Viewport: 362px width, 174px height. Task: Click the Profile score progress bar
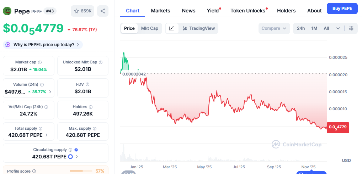(81, 171)
